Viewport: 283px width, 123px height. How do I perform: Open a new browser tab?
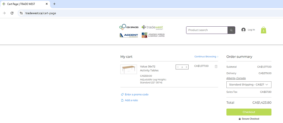54,4
